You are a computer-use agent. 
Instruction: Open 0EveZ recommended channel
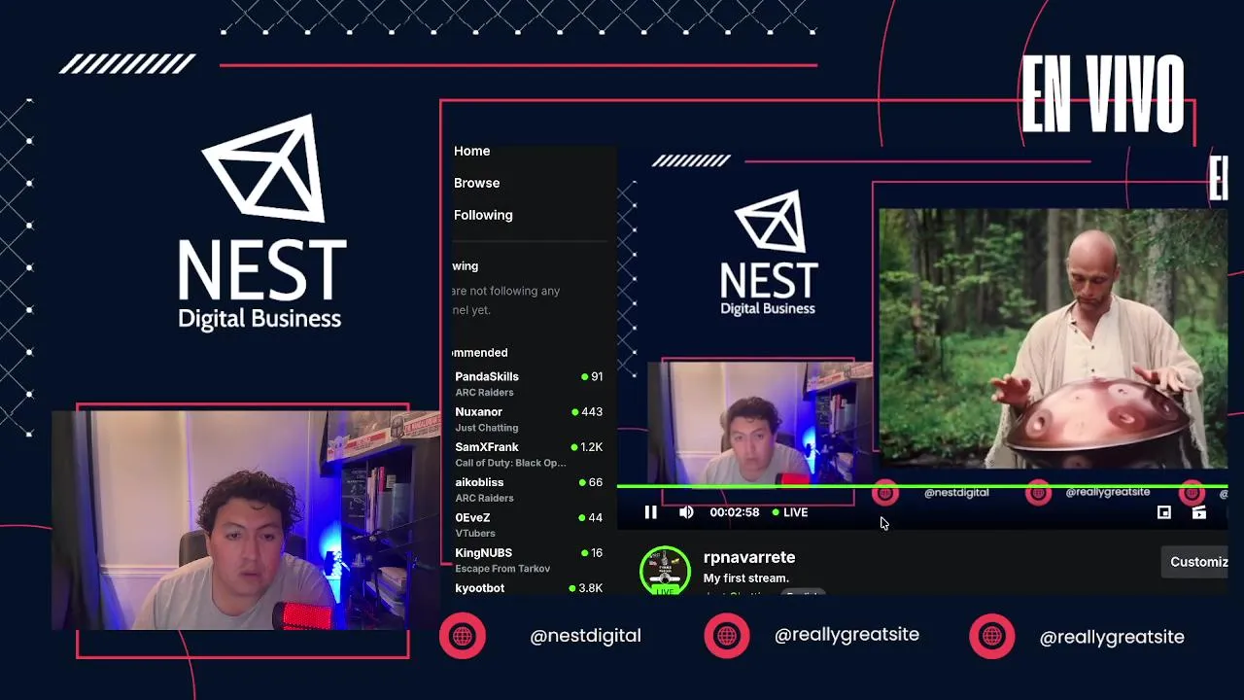tap(529, 525)
